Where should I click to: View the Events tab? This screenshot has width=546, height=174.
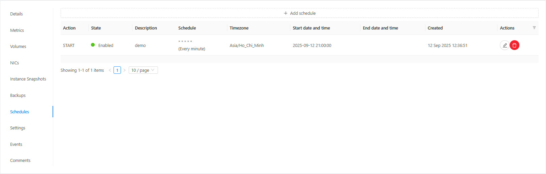point(16,144)
